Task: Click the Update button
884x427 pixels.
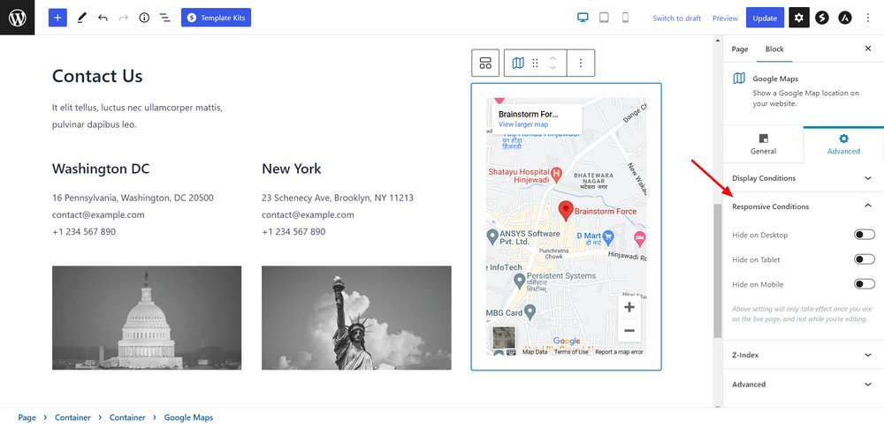Action: pos(765,18)
